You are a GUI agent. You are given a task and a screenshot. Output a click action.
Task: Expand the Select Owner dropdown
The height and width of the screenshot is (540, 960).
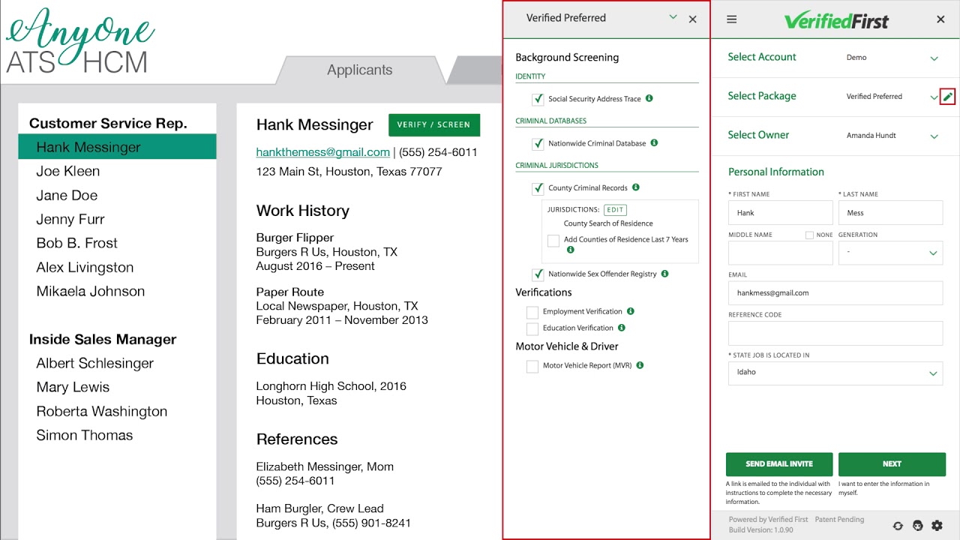point(934,136)
